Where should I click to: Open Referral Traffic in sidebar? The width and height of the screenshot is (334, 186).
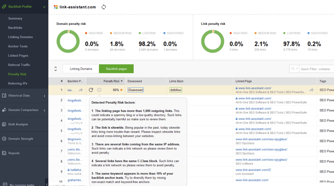(x=19, y=65)
